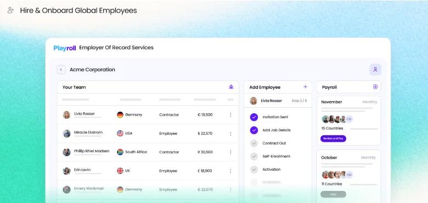Click the team icon in Your Team header
Screen dimensions: 428x203
click(231, 87)
